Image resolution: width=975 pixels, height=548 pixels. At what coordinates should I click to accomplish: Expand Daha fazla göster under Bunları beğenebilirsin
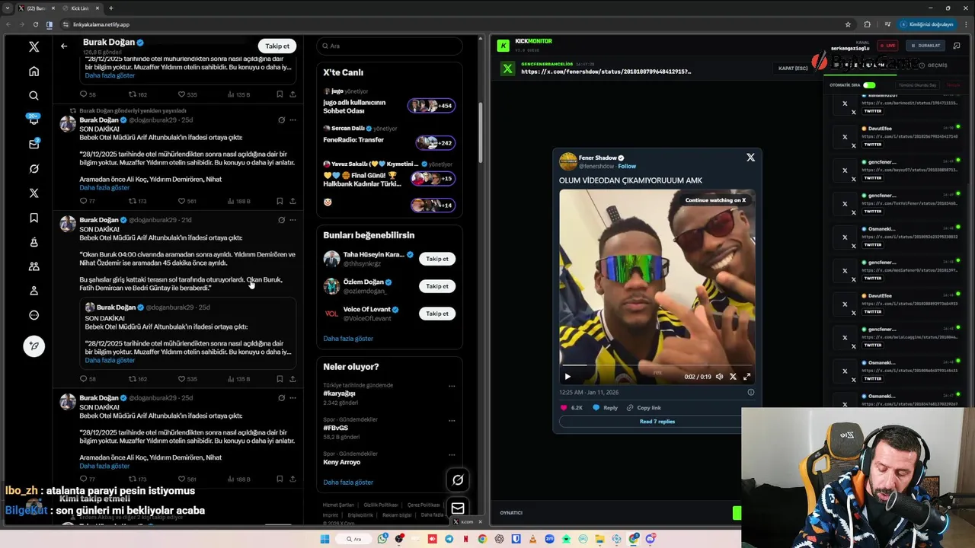click(348, 339)
